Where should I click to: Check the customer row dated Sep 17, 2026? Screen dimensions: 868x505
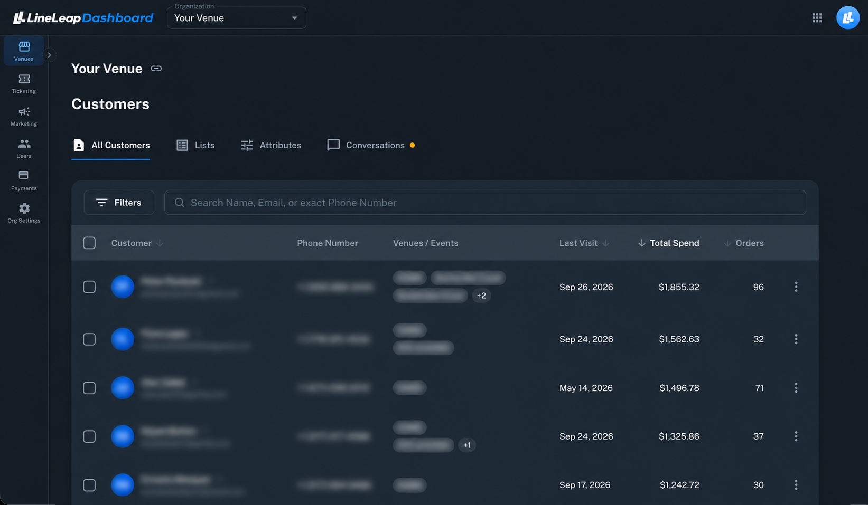89,485
